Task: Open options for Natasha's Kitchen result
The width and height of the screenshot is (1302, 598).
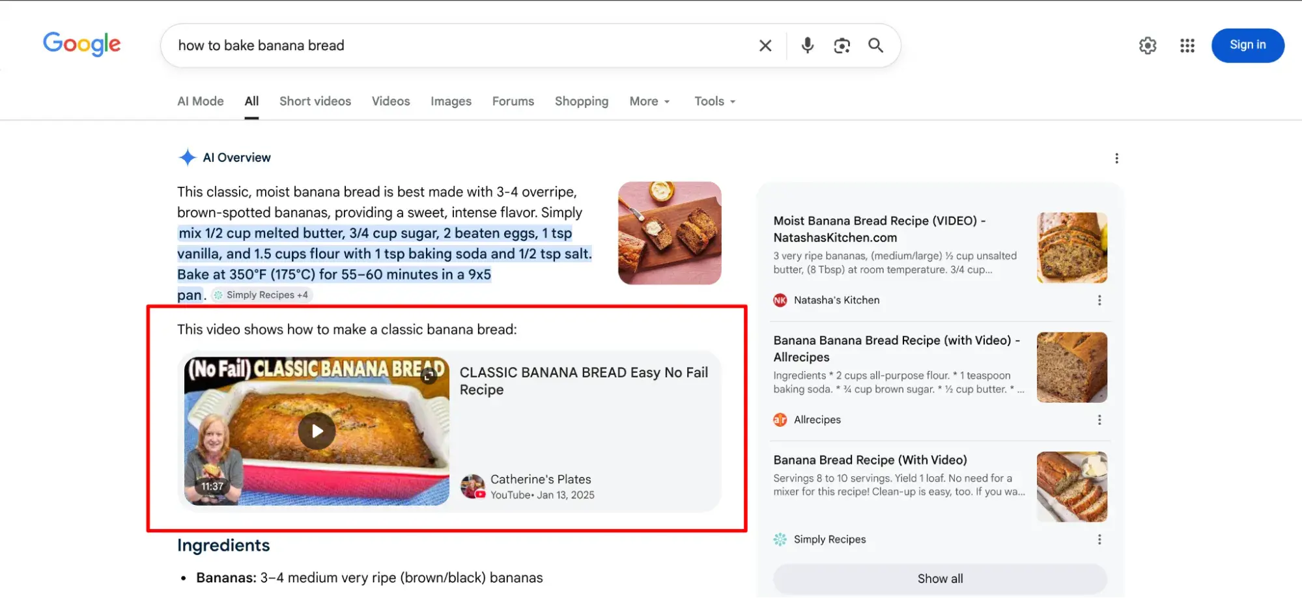Action: [x=1099, y=300]
